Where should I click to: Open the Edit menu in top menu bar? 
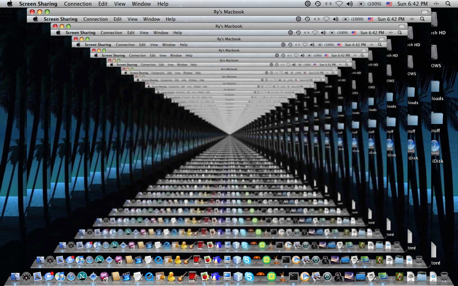click(103, 4)
